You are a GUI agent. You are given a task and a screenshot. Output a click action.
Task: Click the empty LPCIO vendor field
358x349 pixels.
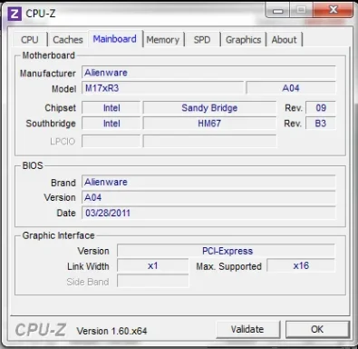coord(111,141)
